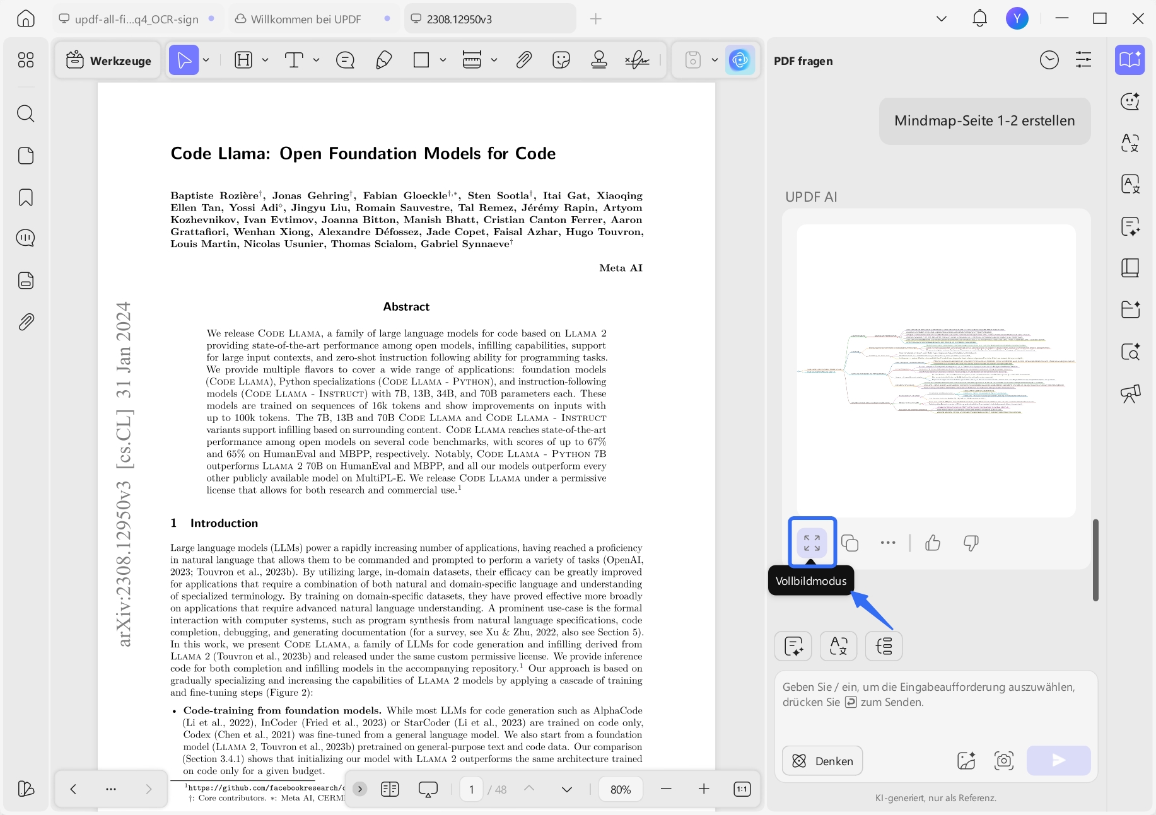Select the highlight text markup tool
Image resolution: width=1156 pixels, height=815 pixels.
coord(243,61)
